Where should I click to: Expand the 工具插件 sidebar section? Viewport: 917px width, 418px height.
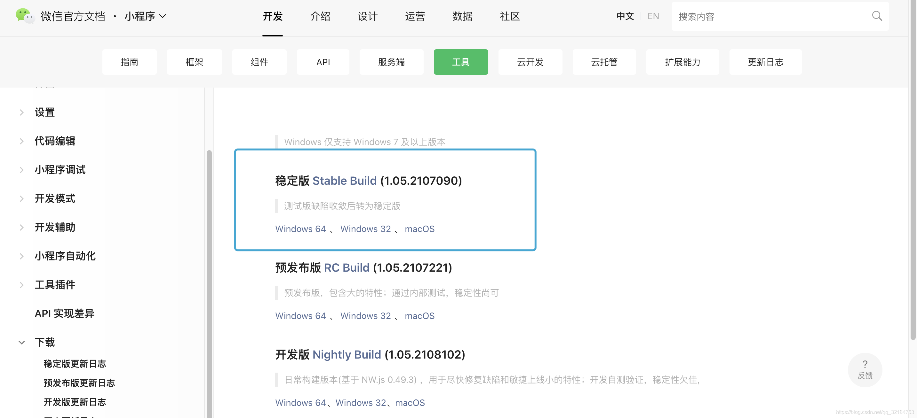tap(22, 285)
